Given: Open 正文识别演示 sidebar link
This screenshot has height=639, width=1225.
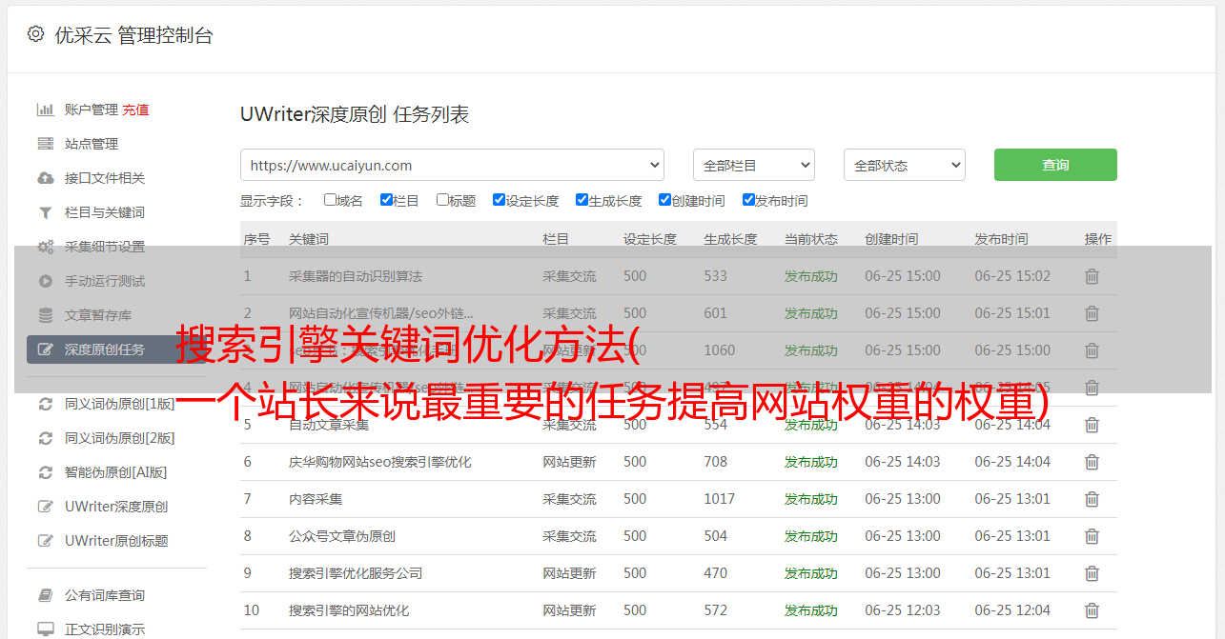Looking at the screenshot, I should (105, 629).
